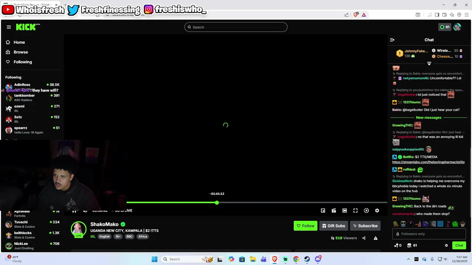This screenshot has width=472, height=265.
Task: Open the chat settings gear
Action: [x=446, y=245]
